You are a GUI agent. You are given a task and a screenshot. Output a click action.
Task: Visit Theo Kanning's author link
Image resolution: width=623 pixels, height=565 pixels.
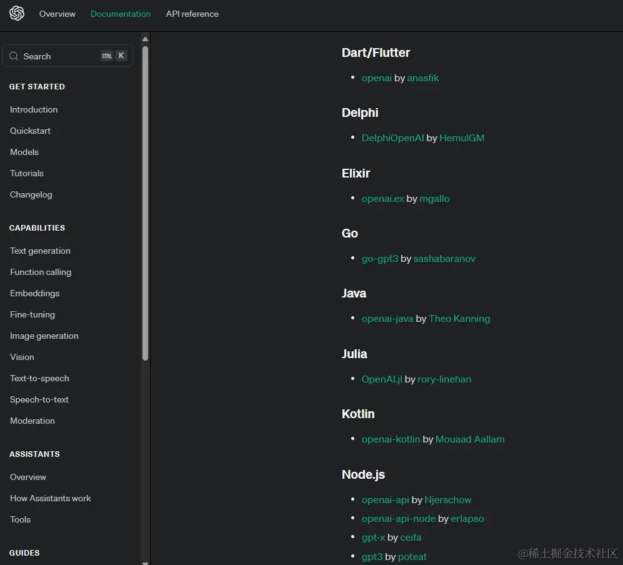click(459, 318)
